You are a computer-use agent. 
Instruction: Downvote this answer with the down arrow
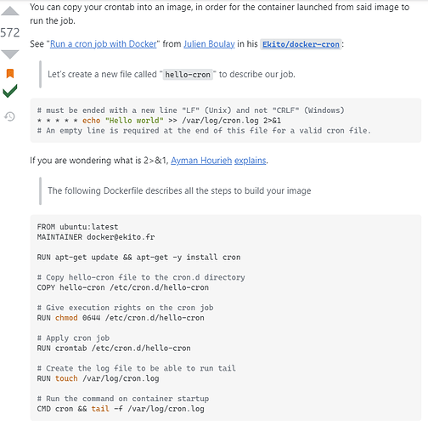[x=10, y=54]
